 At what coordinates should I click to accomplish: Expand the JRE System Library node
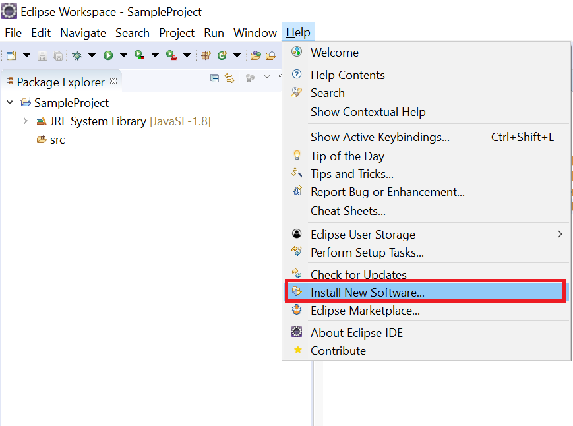coord(25,121)
